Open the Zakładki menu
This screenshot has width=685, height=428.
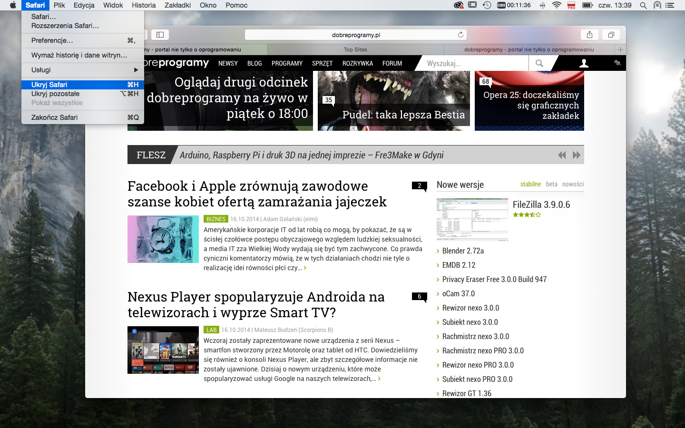coord(177,5)
